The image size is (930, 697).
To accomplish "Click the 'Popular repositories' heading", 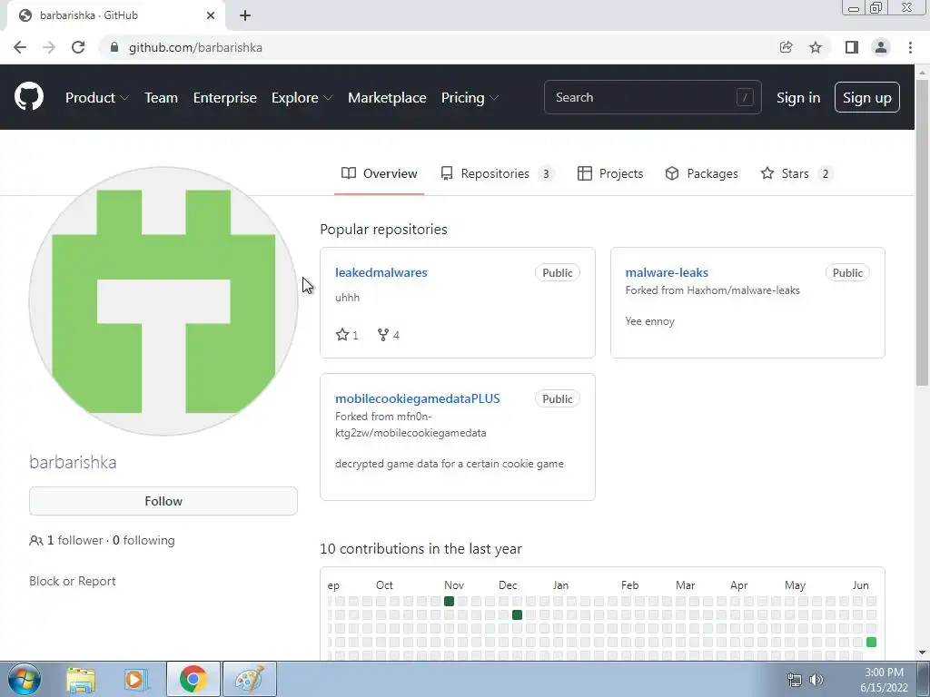I will 383,230.
